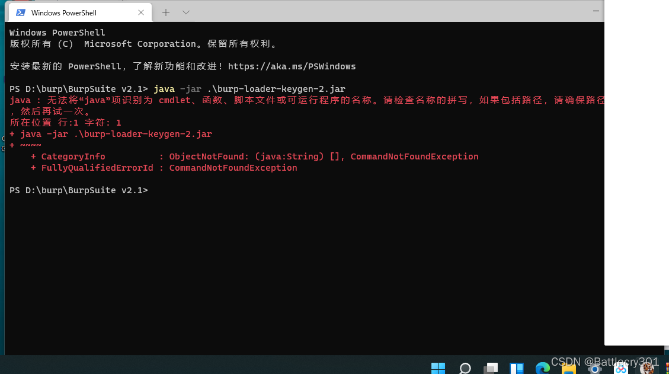Click the PowerShell icon in the tab
The image size is (669, 374).
tap(20, 13)
